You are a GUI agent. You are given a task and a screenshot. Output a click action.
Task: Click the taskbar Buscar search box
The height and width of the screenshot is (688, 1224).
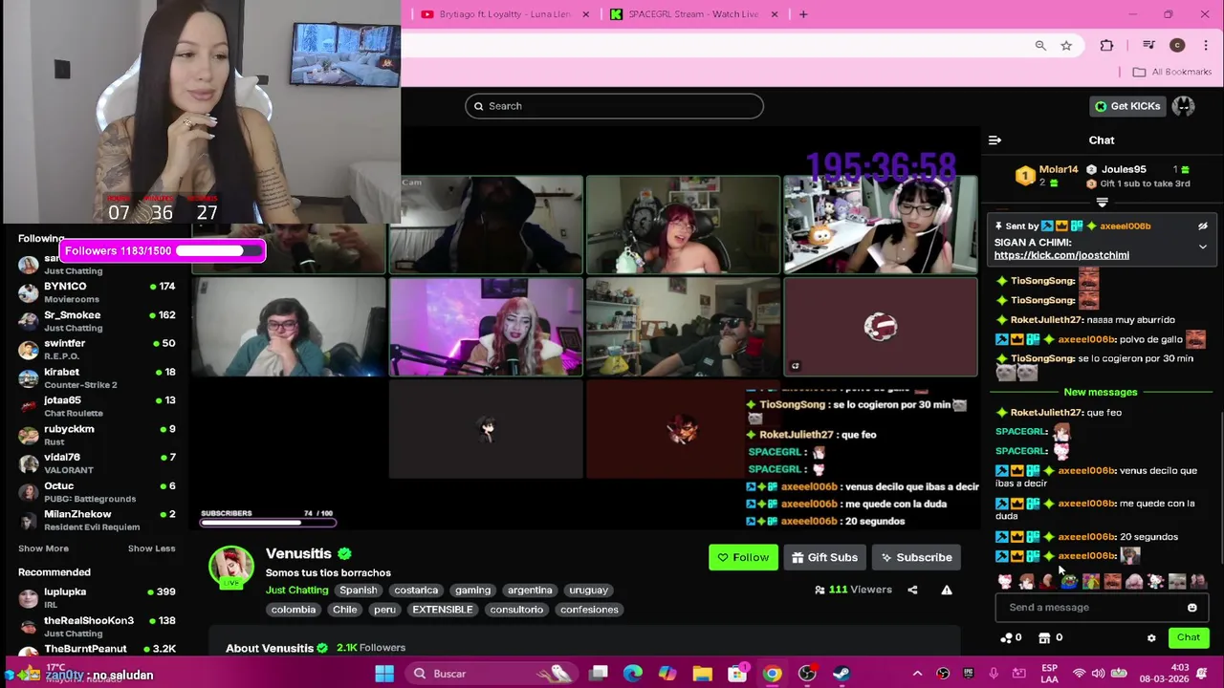[x=492, y=675]
